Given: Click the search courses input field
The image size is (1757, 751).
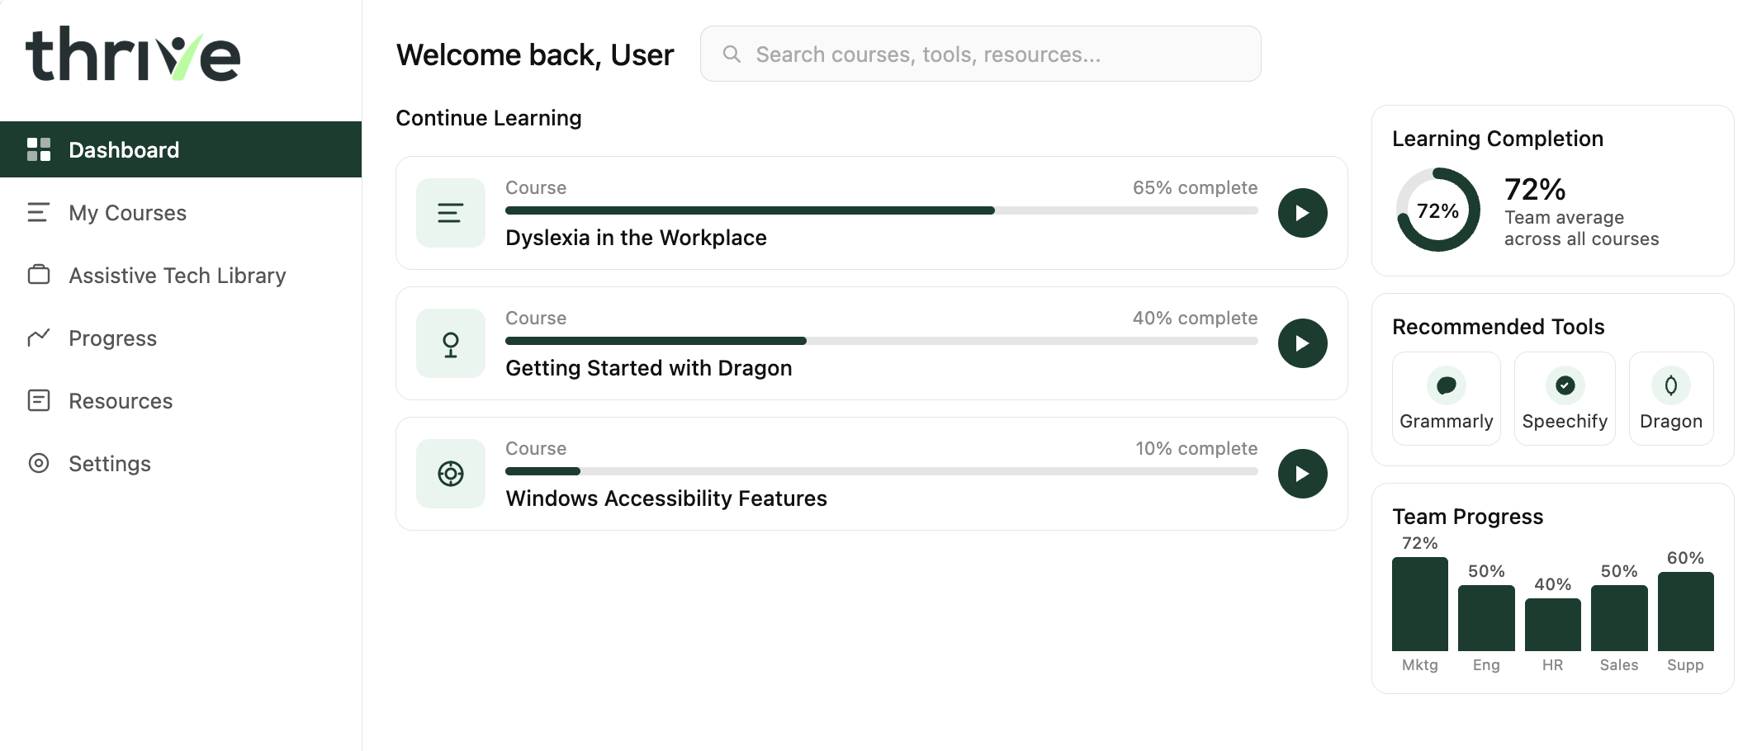Looking at the screenshot, I should tap(980, 54).
